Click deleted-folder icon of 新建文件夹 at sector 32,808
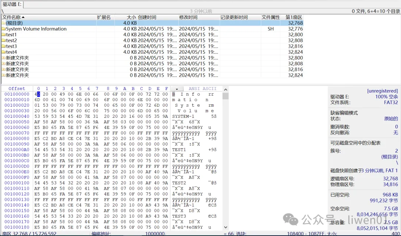The image size is (401, 236). pos(4,63)
